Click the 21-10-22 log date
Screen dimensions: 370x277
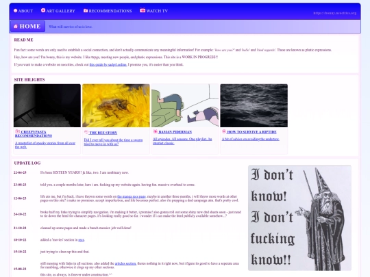pos(20,228)
